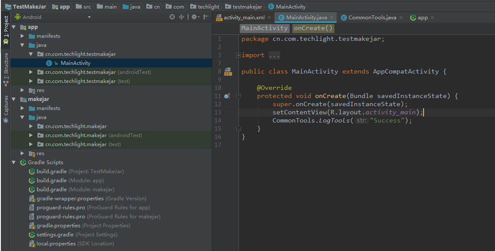Click the scroll from source target icon

click(172, 17)
